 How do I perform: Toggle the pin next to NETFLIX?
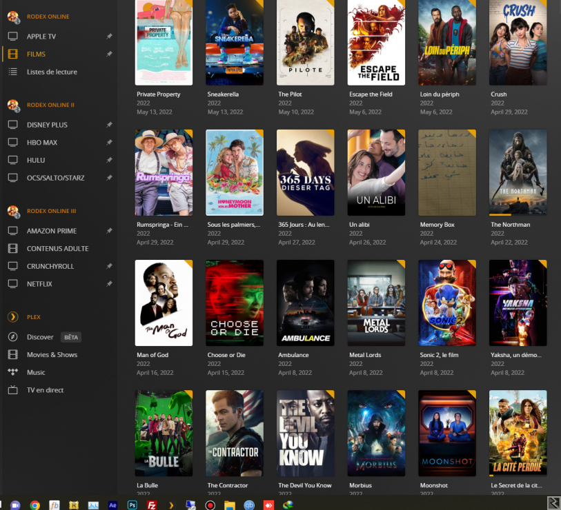[x=109, y=284]
